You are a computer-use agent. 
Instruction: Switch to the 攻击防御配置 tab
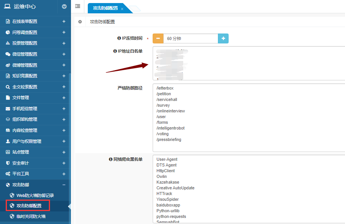[x=105, y=8]
